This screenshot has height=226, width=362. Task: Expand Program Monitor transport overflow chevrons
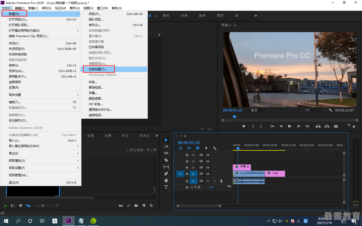(x=349, y=125)
